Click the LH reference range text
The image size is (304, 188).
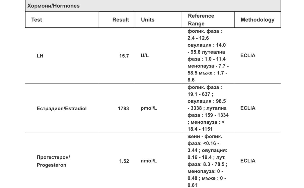tap(208, 55)
